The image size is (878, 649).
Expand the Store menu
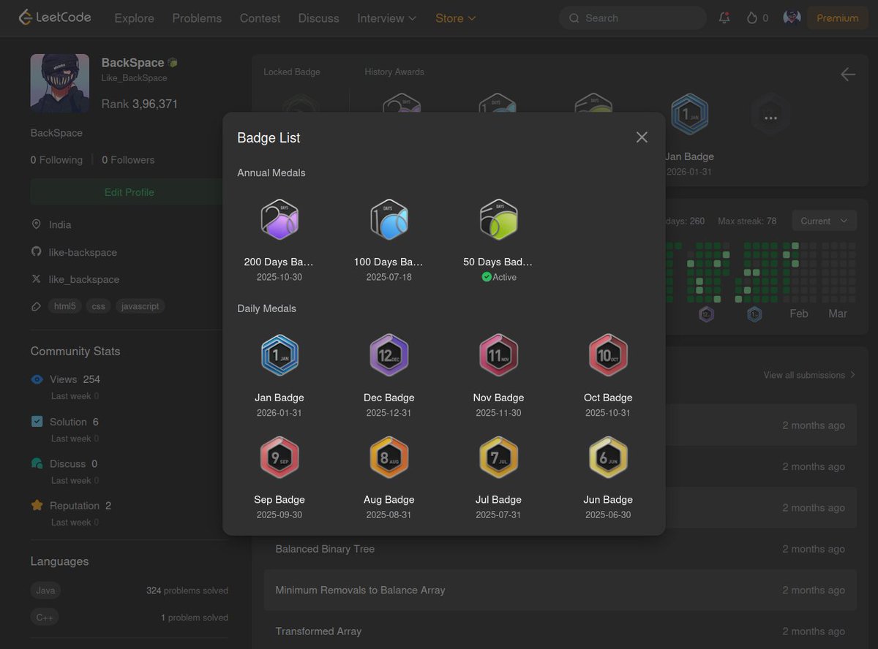[455, 18]
